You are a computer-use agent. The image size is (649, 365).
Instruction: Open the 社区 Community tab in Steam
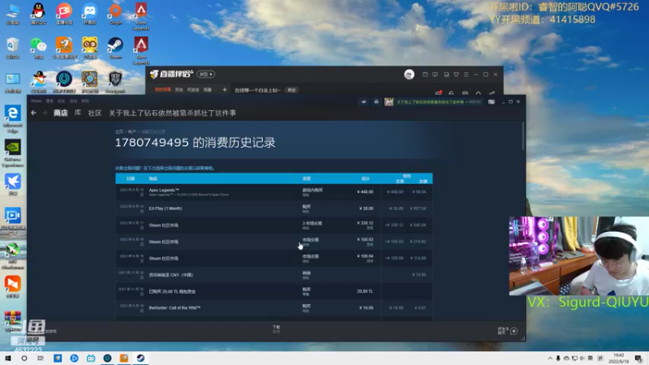(x=95, y=113)
